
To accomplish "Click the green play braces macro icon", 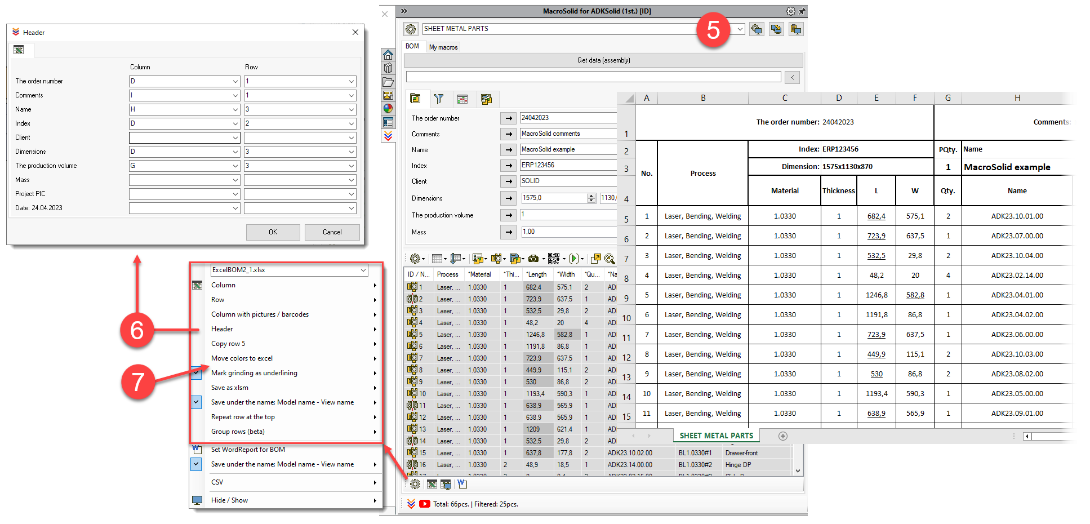I will 574,259.
